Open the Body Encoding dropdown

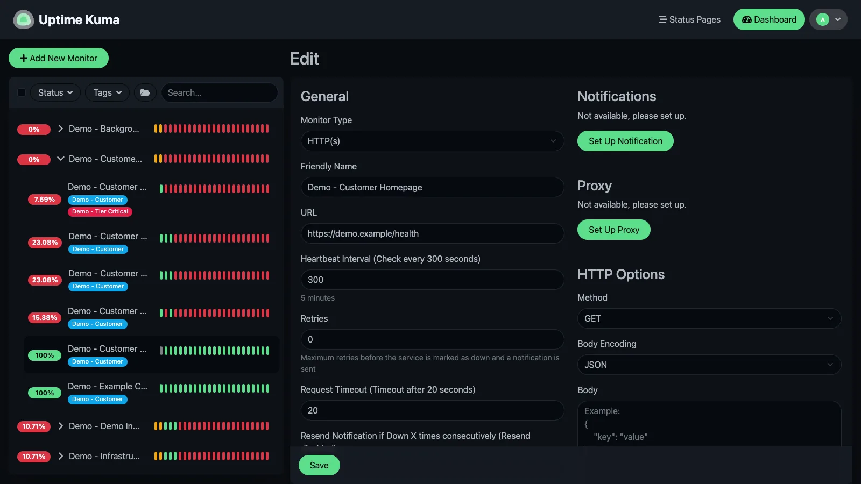[709, 365]
